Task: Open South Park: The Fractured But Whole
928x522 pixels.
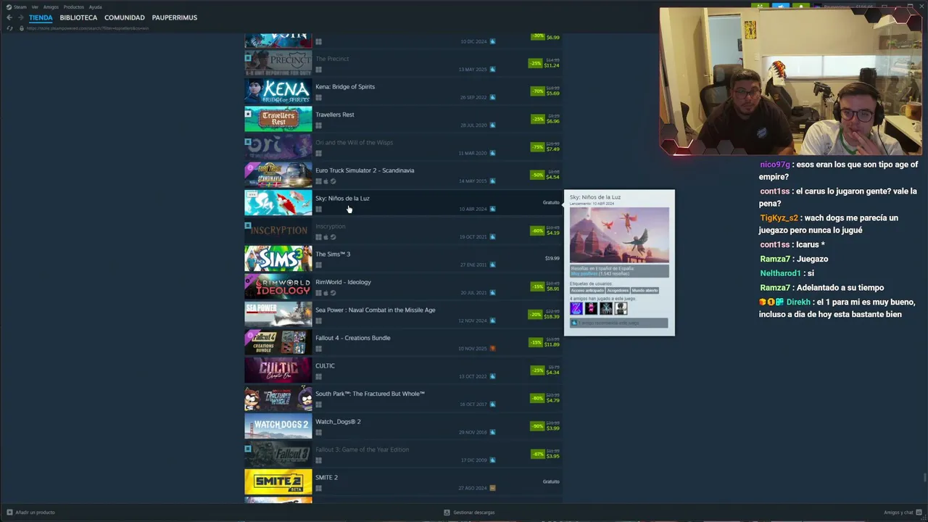Action: [370, 394]
